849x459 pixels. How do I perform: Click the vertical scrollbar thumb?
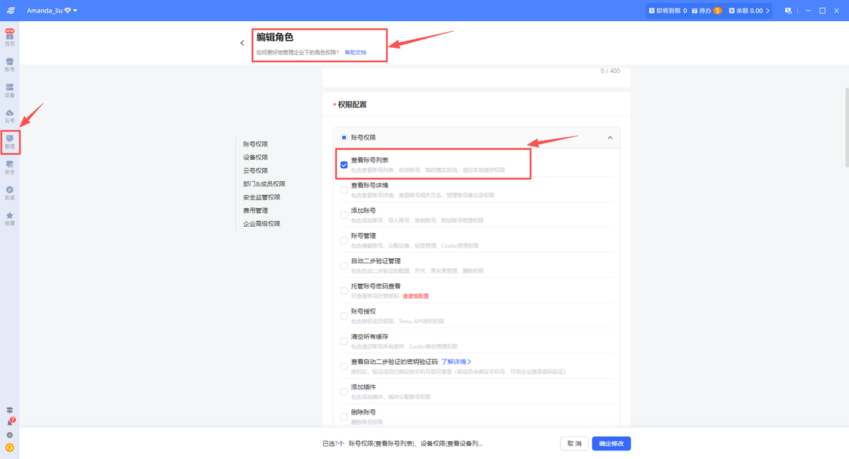coord(846,127)
